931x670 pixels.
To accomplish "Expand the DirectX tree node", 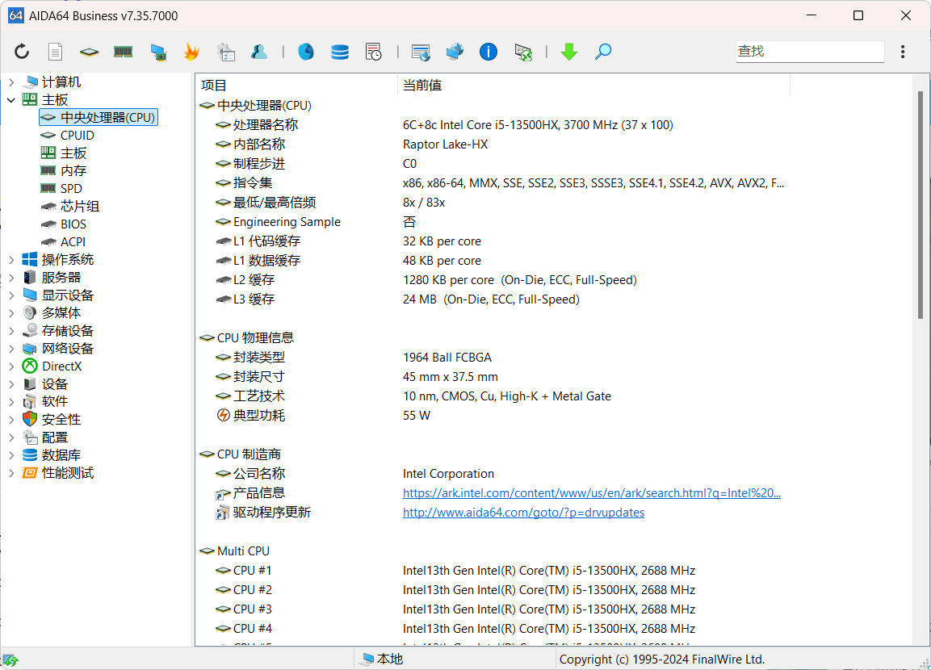I will (x=11, y=366).
